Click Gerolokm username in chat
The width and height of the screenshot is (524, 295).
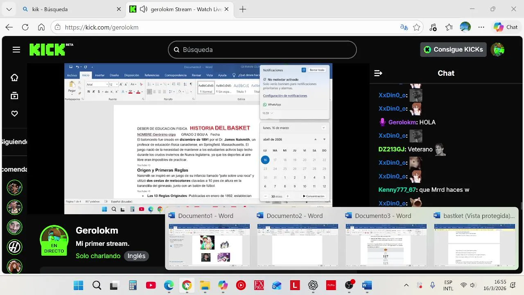(403, 122)
